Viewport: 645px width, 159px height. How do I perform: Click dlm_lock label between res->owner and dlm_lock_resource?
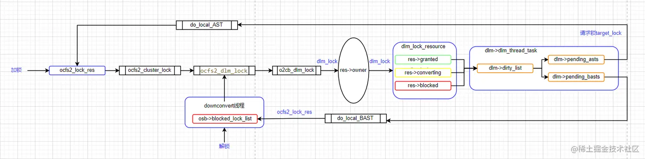point(380,62)
